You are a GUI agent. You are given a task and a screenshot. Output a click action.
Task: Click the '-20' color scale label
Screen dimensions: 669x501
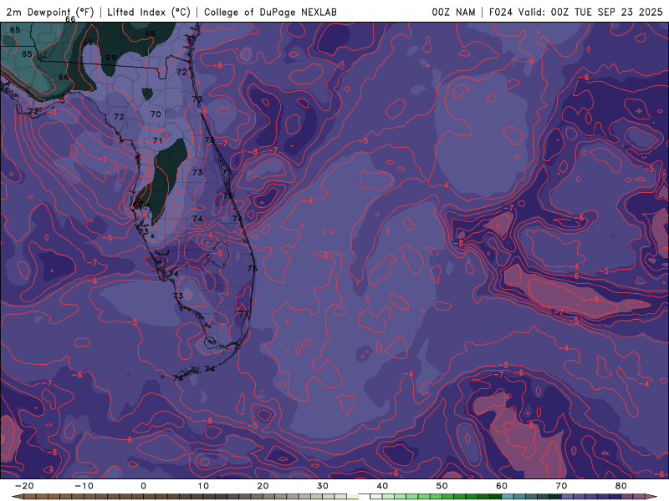(x=24, y=486)
